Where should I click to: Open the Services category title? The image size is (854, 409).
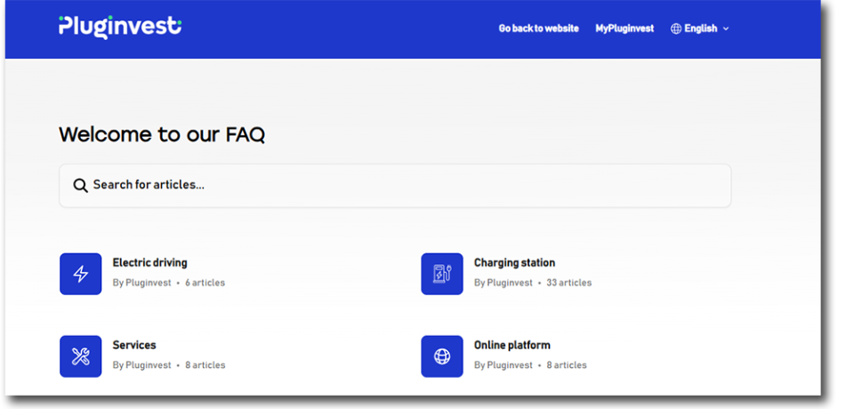tap(134, 345)
